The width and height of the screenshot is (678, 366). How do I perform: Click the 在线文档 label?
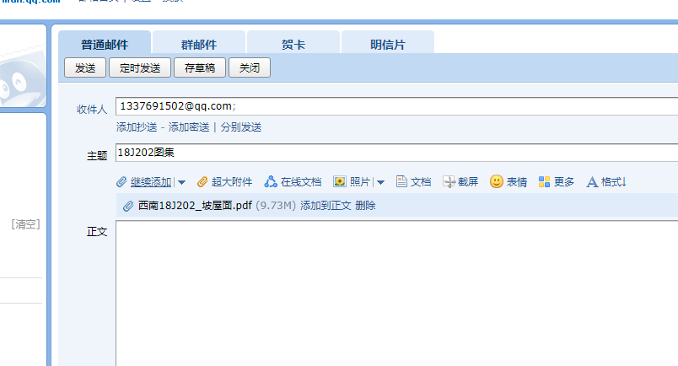click(301, 182)
